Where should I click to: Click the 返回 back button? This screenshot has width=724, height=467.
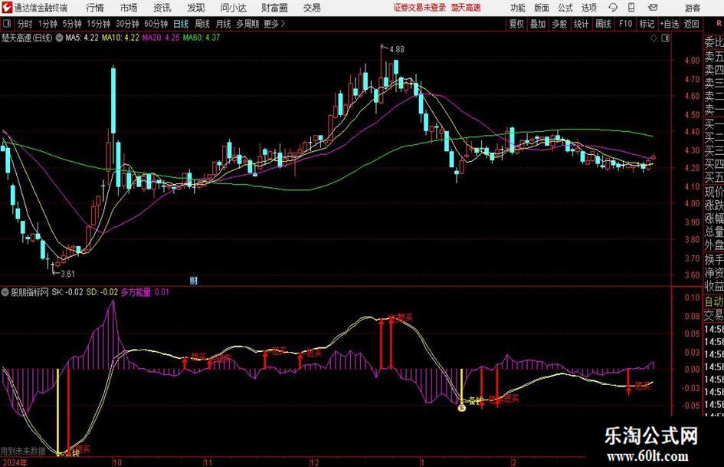[691, 24]
